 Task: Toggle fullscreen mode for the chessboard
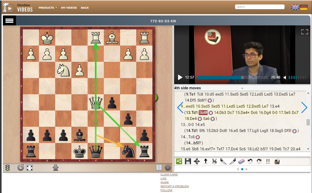point(29,167)
